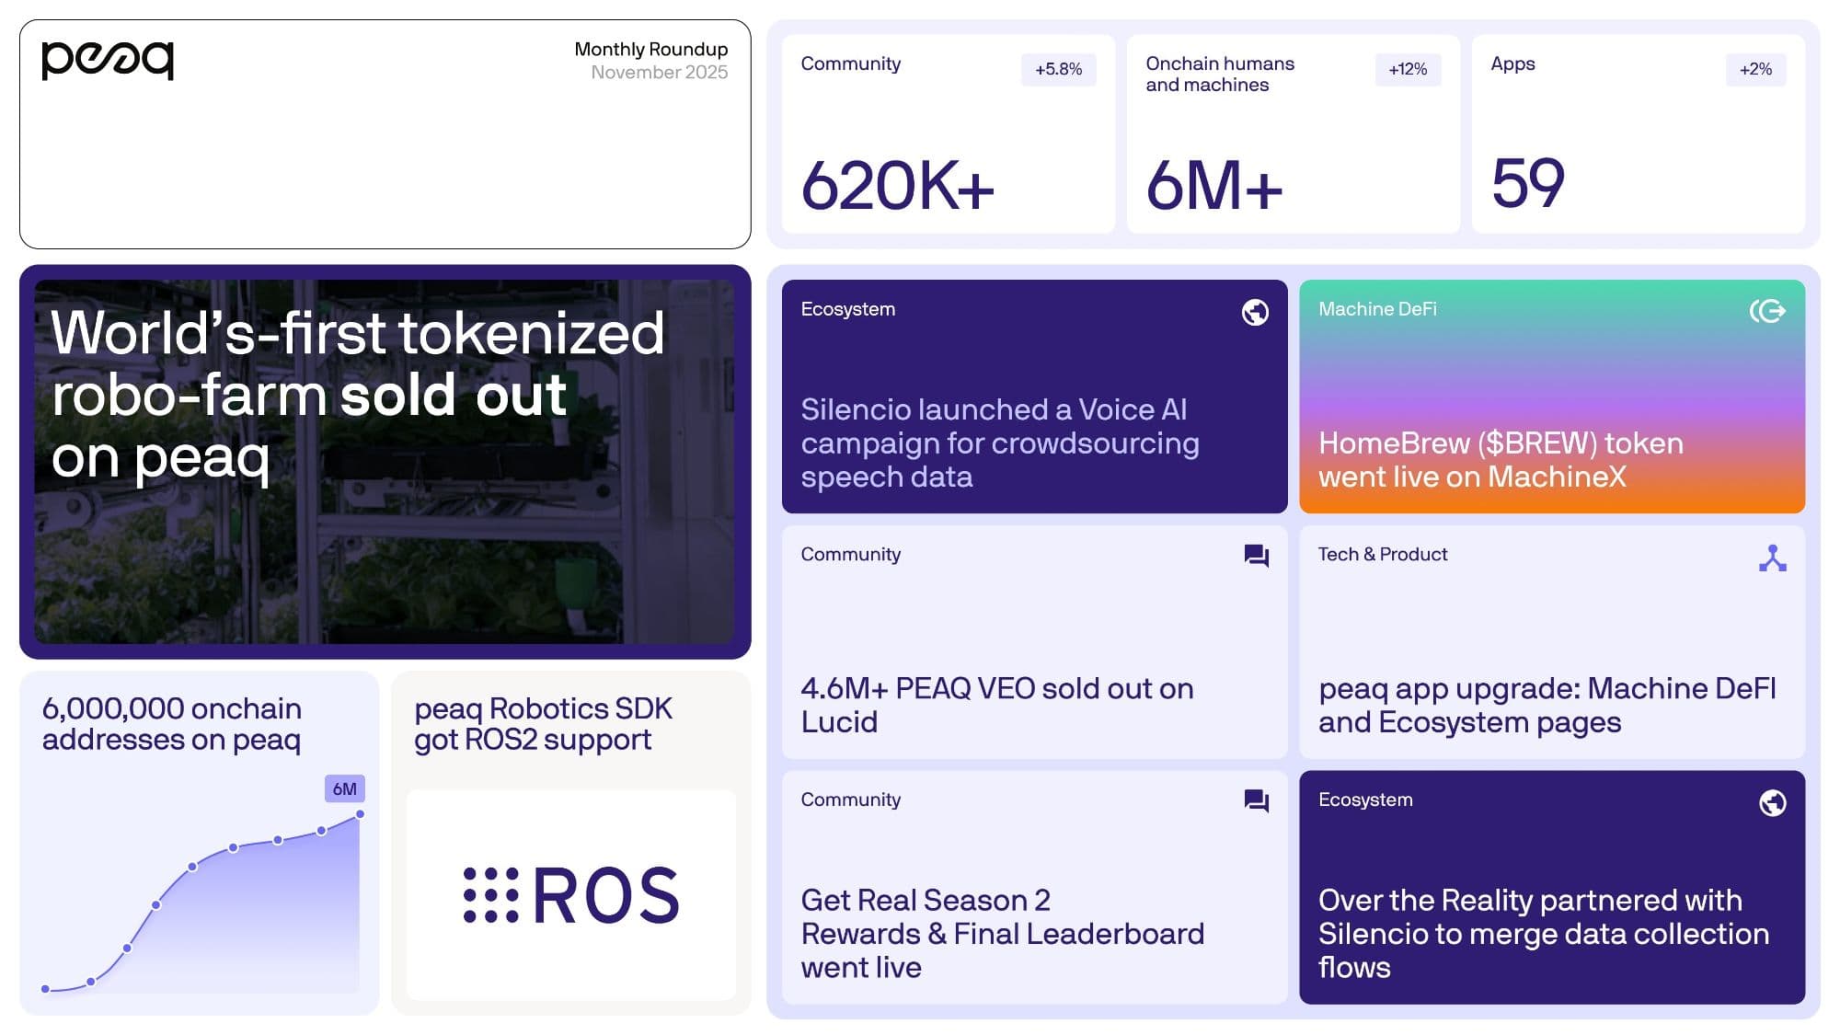Toggle the +2% badge on the Apps stat
Screen dimensions: 1840x1035
1755,69
